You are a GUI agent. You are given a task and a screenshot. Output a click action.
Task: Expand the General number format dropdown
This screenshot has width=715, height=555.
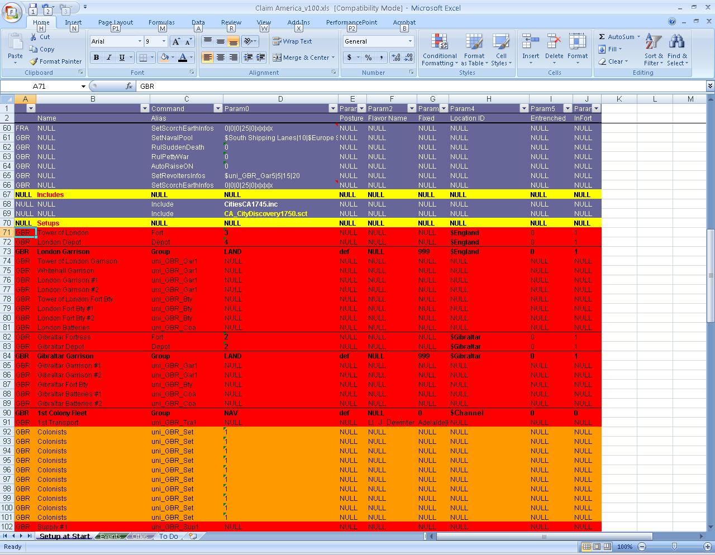point(410,41)
